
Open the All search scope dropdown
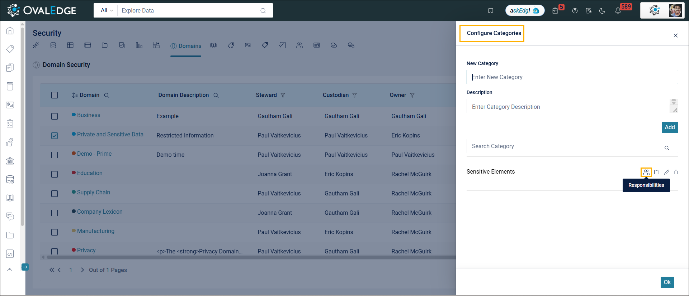point(107,10)
